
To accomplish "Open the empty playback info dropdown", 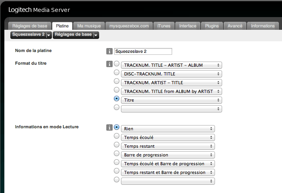I will 168,181.
